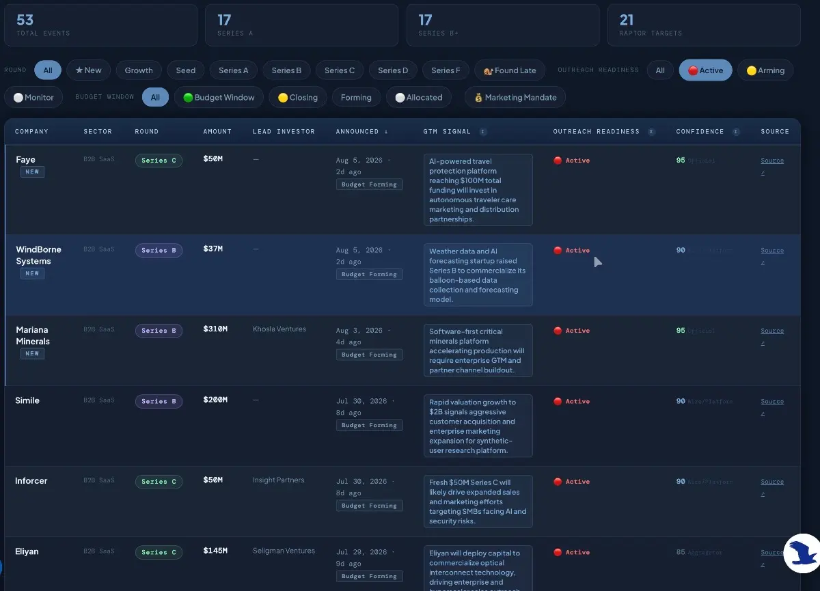Screen dimensions: 820x591
Task: Open the Series B+ stat card
Action: [503, 25]
